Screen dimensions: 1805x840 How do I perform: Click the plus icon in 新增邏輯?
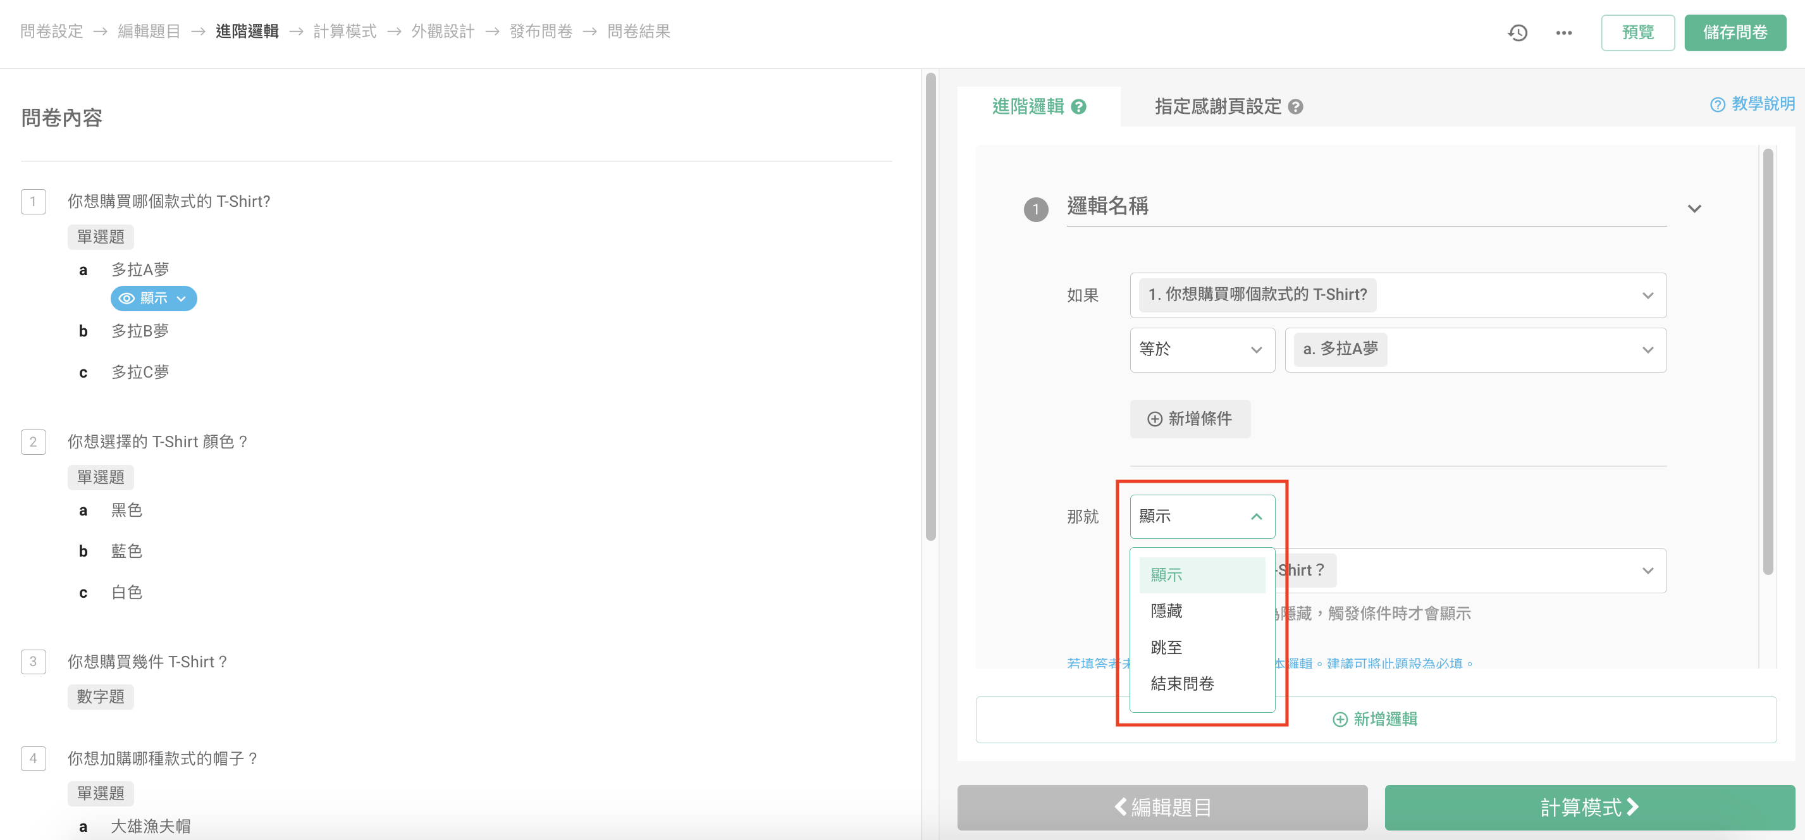[x=1339, y=719]
